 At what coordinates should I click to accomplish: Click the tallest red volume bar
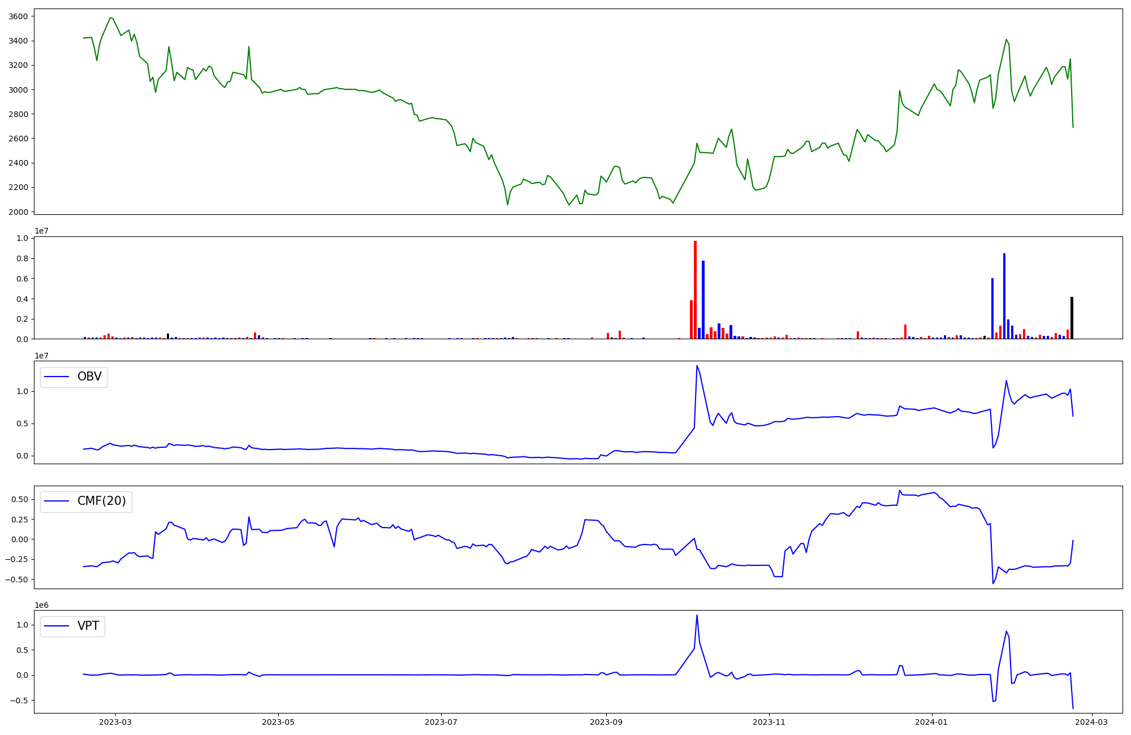click(x=695, y=289)
